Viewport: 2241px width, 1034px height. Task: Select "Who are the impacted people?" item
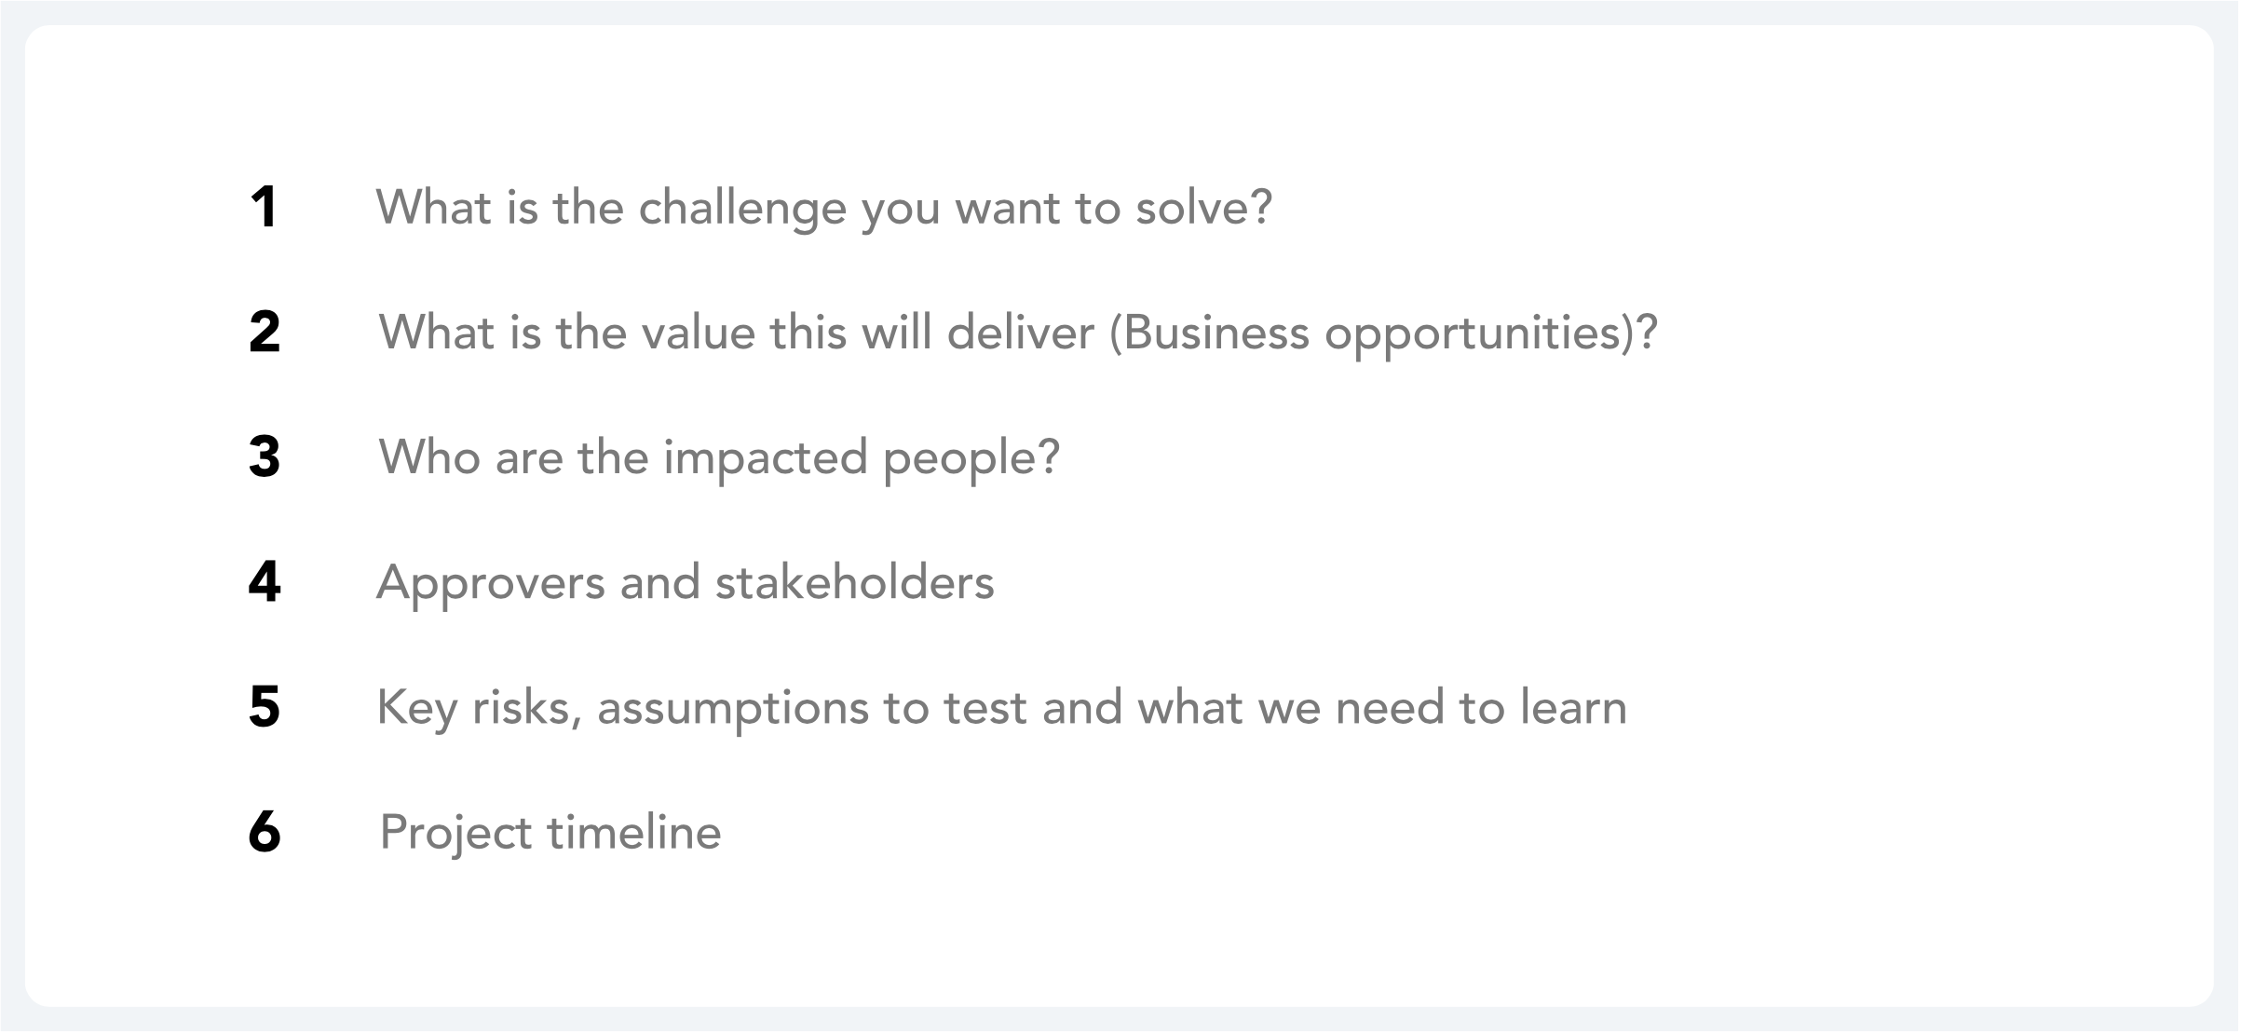[x=719, y=459]
